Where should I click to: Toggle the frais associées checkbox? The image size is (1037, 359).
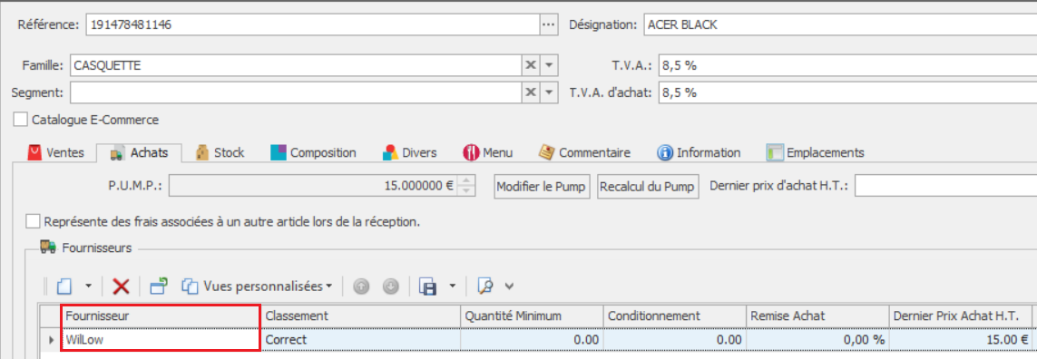(x=32, y=221)
